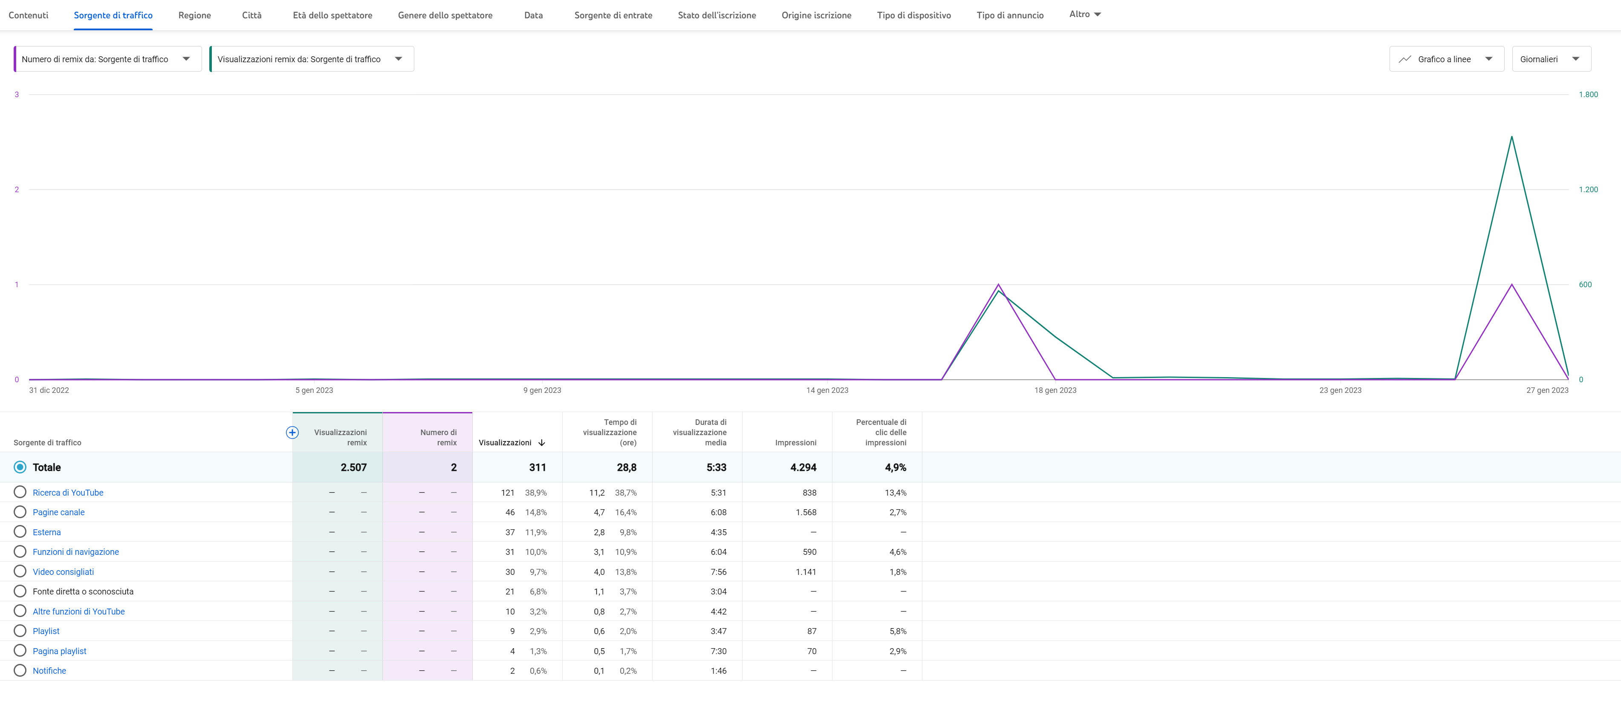1621x701 pixels.
Task: Open the Numero di remix metric dropdown
Action: tap(107, 59)
